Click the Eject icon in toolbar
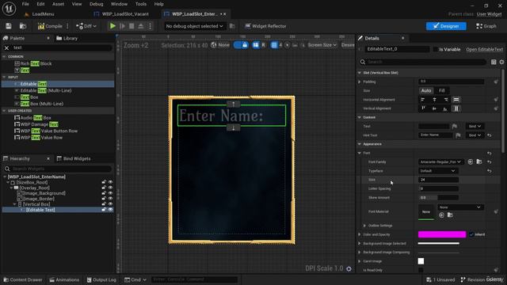Viewport: 507px width, 285px height. pos(141,26)
